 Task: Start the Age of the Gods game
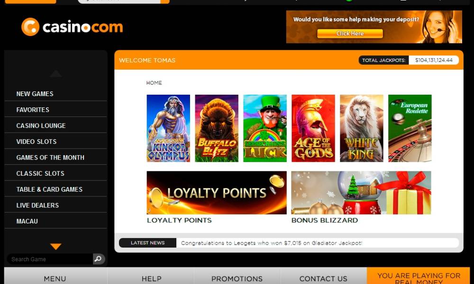[x=313, y=128]
